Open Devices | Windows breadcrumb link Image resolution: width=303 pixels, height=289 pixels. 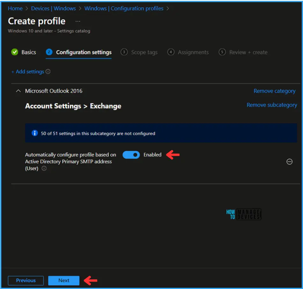tap(54, 9)
